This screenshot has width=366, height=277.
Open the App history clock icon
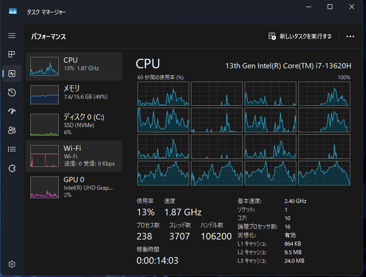tap(12, 92)
